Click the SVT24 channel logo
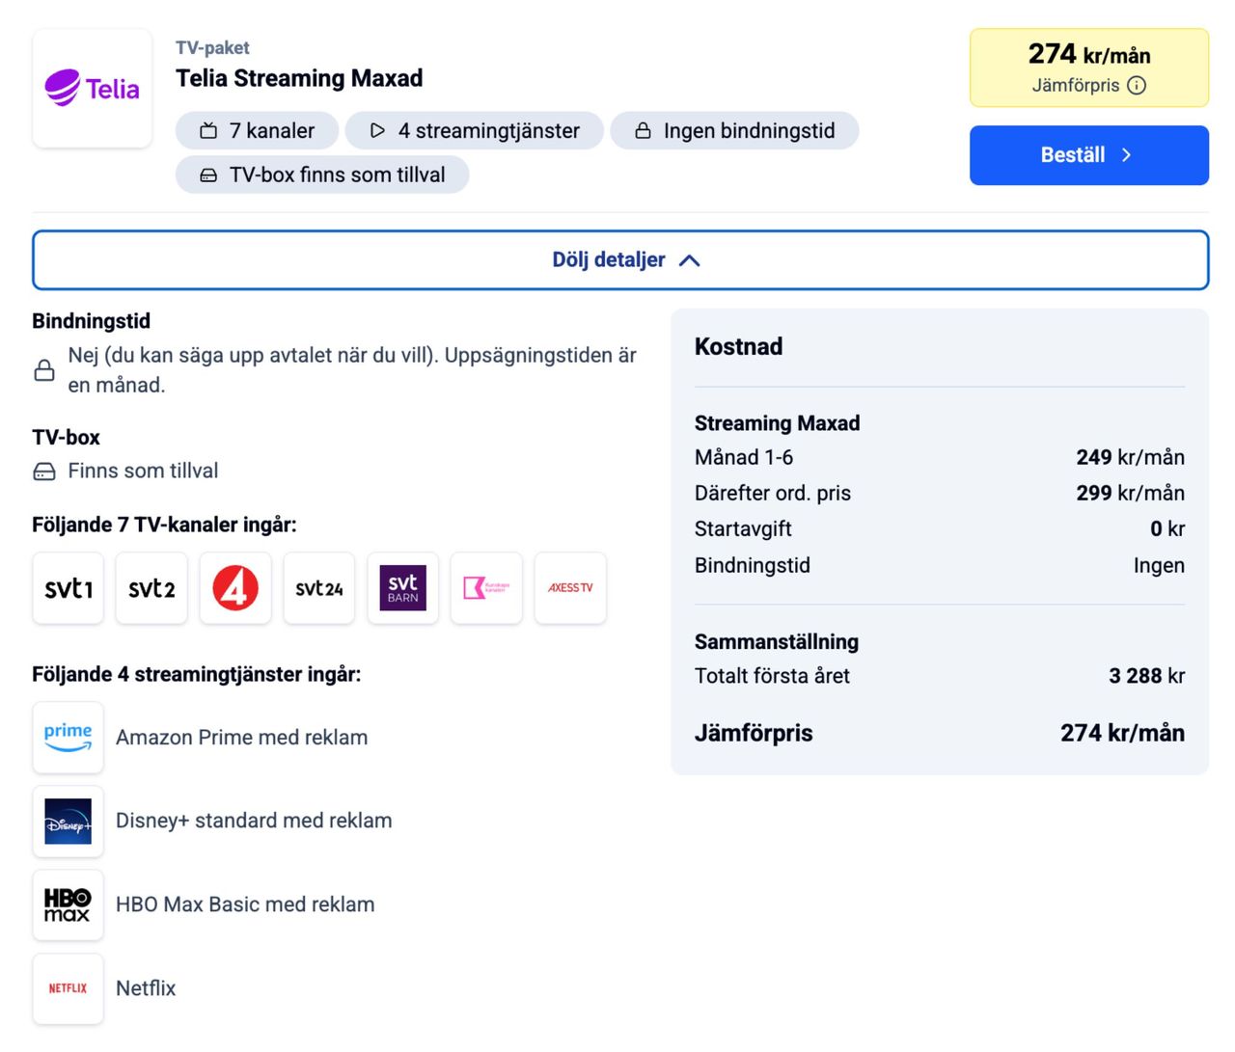Viewport: 1235px width, 1052px height. pyautogui.click(x=319, y=588)
